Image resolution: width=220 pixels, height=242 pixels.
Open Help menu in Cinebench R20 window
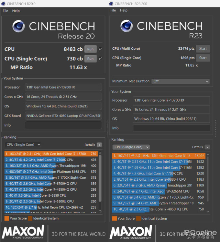coord(16,11)
